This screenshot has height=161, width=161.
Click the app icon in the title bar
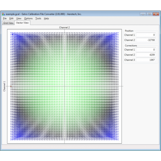click(4, 14)
